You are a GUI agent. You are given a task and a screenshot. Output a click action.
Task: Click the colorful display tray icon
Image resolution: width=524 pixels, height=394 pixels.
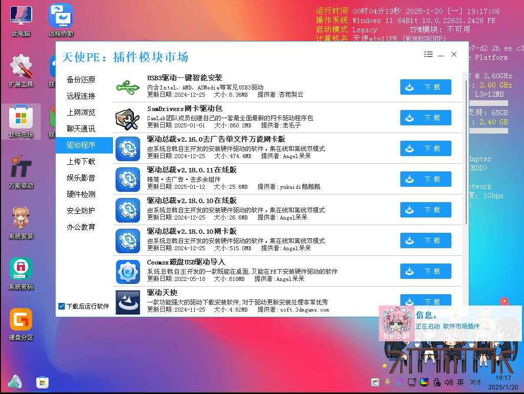click(x=424, y=382)
